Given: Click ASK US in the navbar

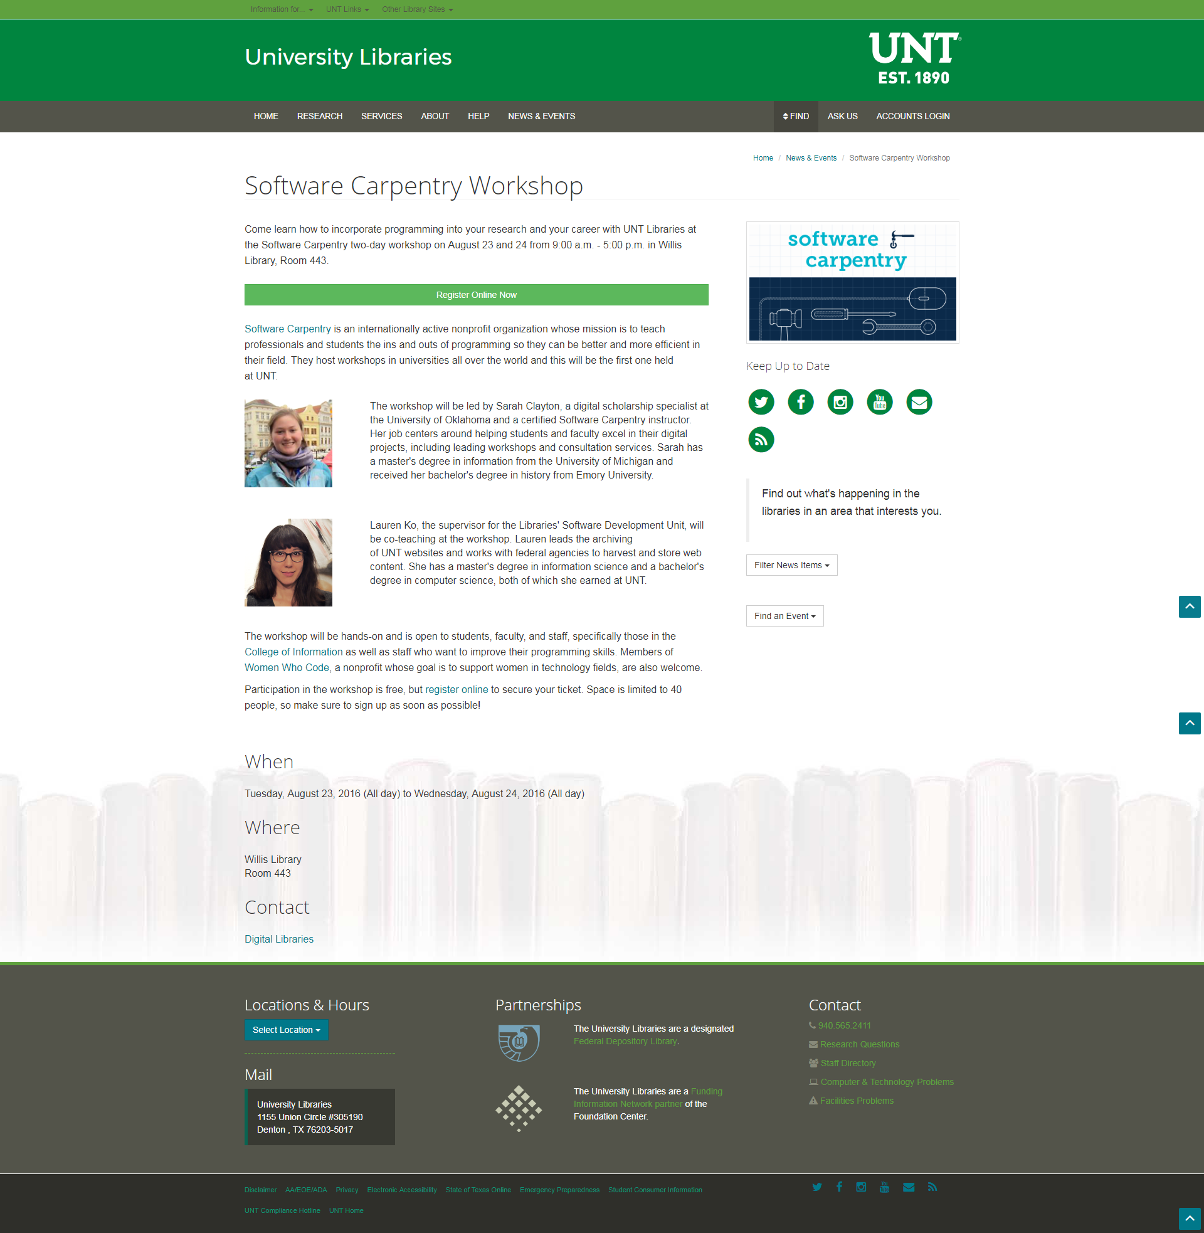Looking at the screenshot, I should (x=842, y=117).
